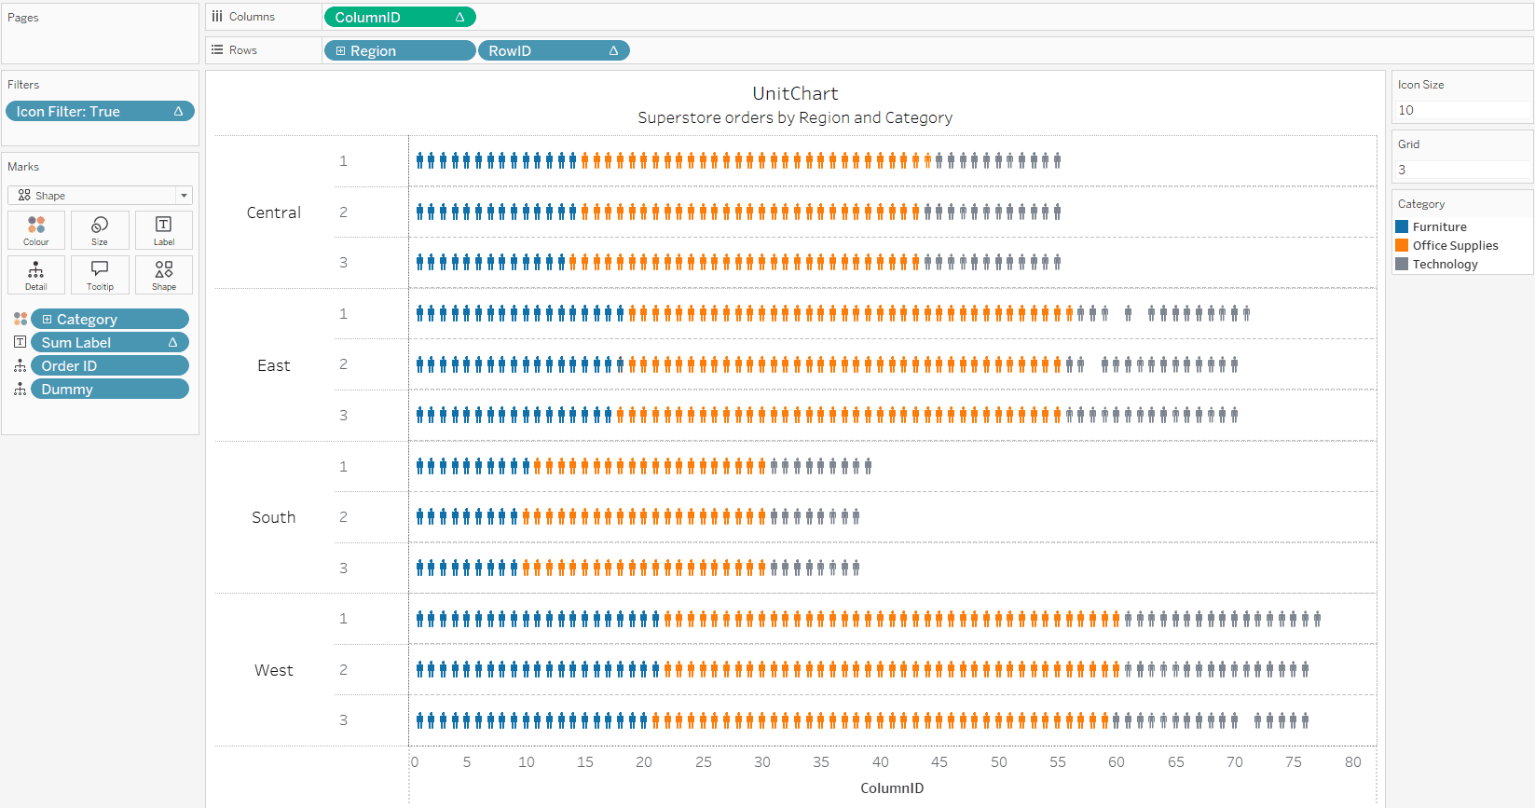Click label icon beside Sum Label pill
Image resolution: width=1535 pixels, height=808 pixels.
coord(20,343)
